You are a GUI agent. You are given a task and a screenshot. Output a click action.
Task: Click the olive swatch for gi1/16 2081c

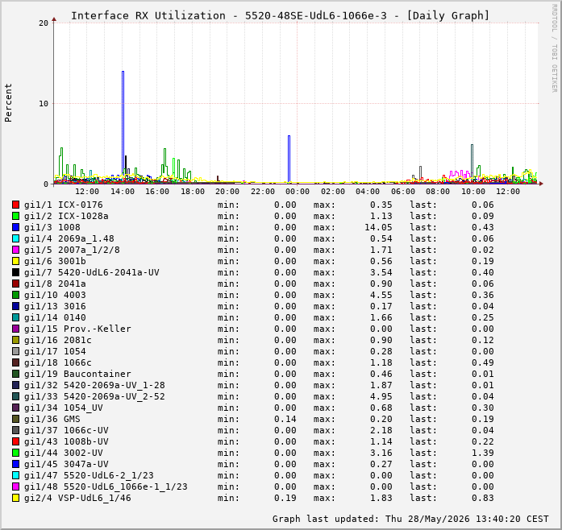click(15, 340)
